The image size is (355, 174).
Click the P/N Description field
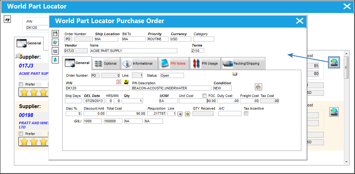(171, 88)
